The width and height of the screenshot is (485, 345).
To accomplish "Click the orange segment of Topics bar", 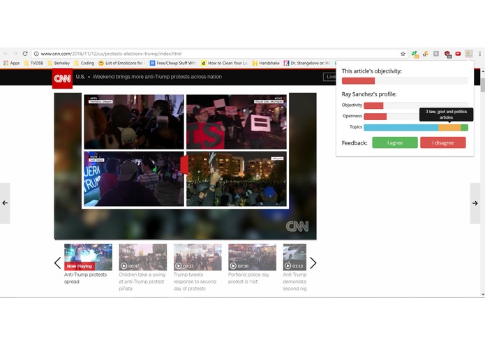I will click(x=449, y=128).
